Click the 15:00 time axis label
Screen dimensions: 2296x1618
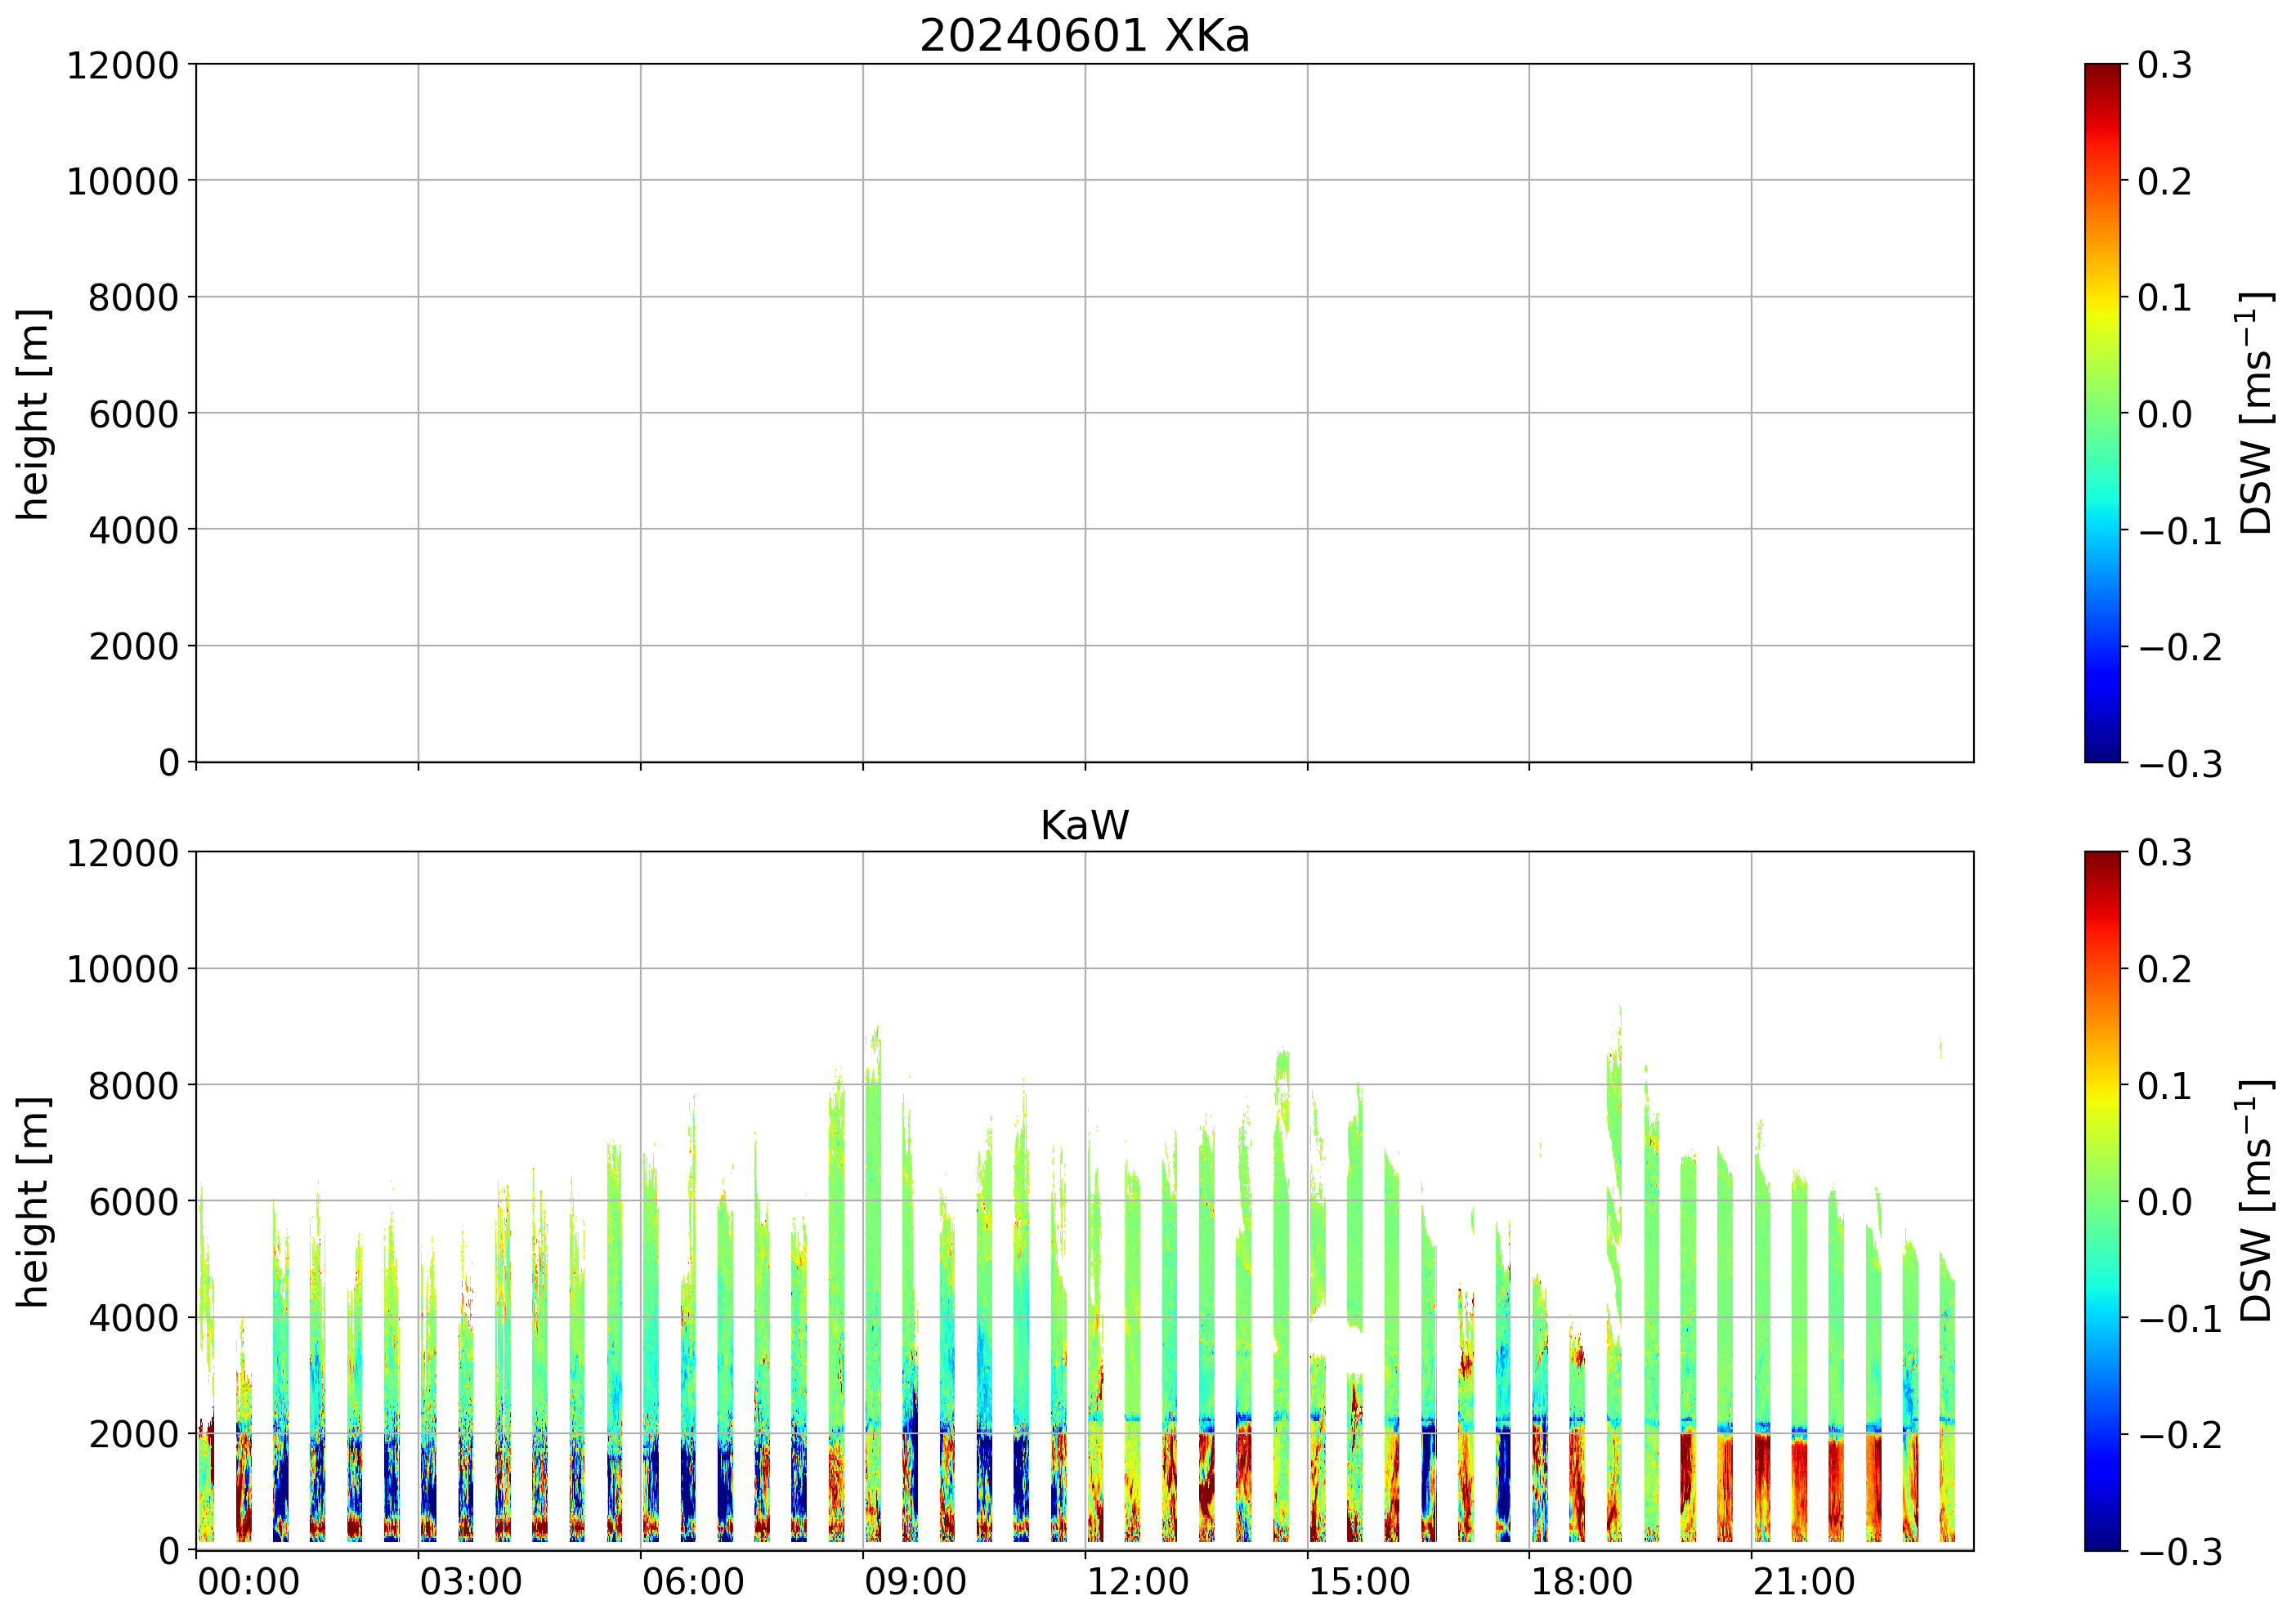coord(1359,1583)
